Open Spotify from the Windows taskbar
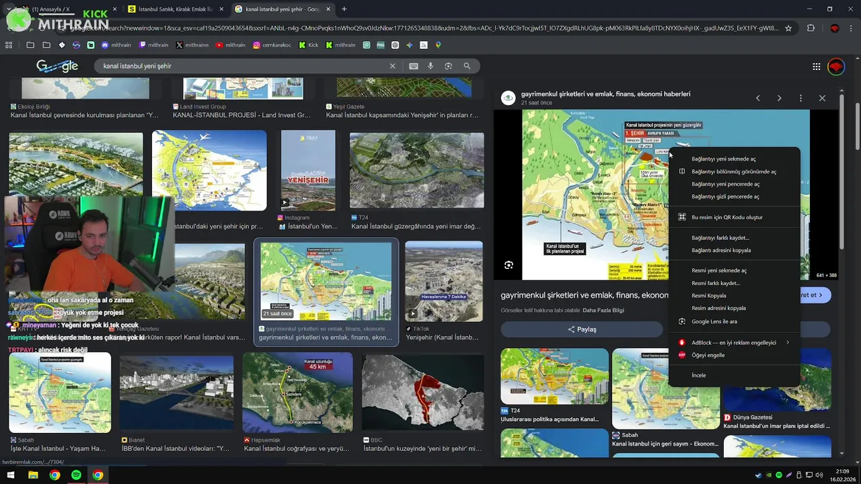Screen dimensions: 861x484 coord(76,475)
